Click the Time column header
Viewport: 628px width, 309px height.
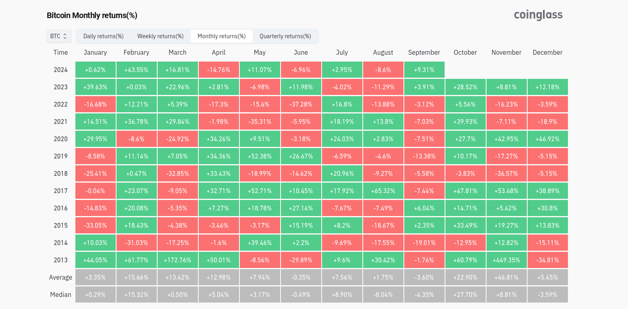coord(61,53)
